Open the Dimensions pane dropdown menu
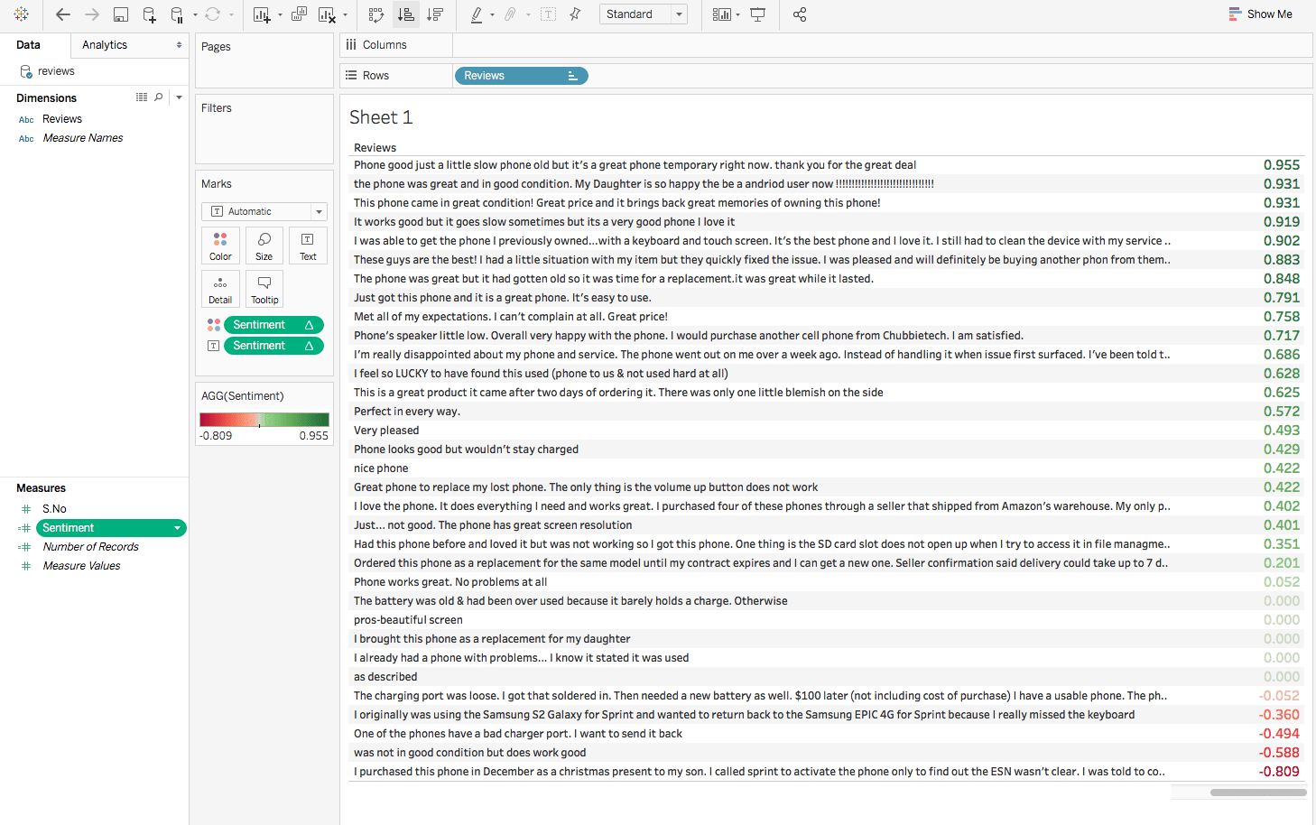Image resolution: width=1316 pixels, height=825 pixels. point(179,97)
